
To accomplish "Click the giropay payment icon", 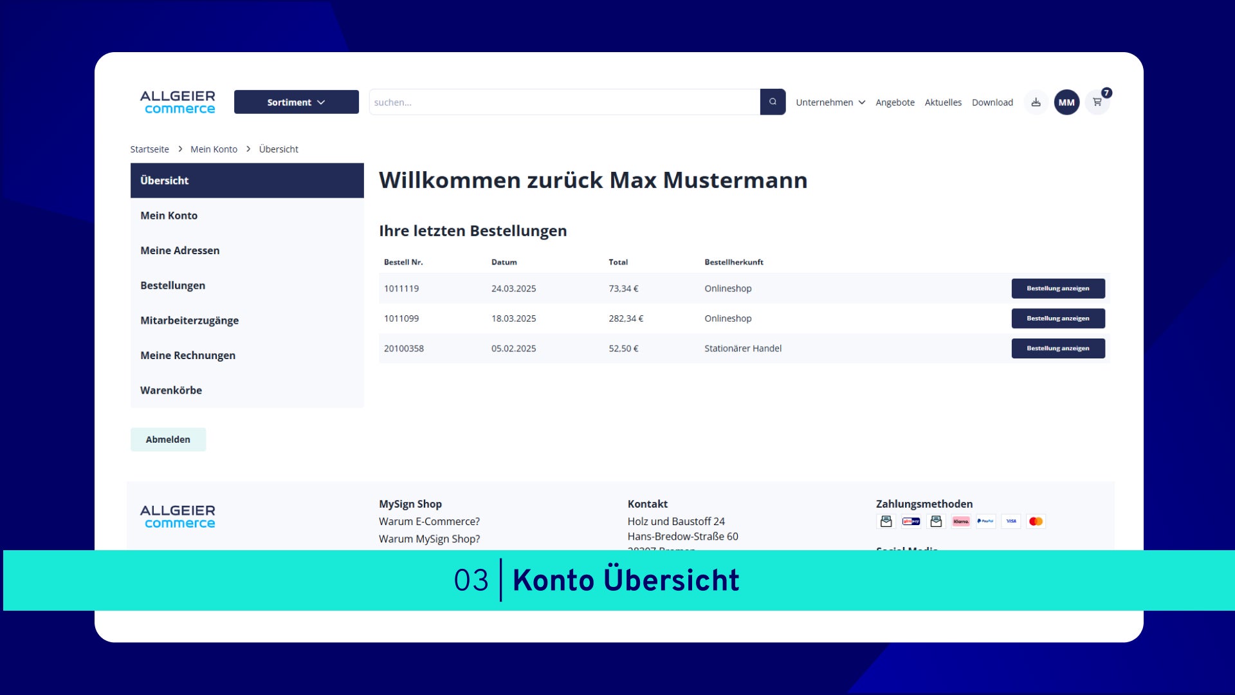I will (x=911, y=521).
